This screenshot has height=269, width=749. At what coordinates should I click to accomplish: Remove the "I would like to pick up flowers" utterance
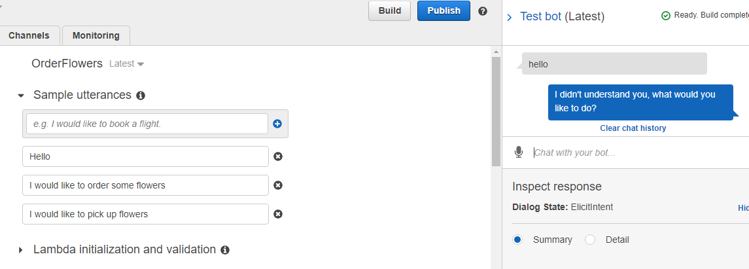pyautogui.click(x=277, y=214)
